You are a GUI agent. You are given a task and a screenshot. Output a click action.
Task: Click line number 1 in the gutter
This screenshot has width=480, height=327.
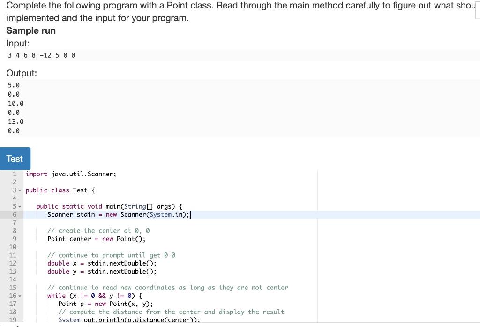click(15, 174)
